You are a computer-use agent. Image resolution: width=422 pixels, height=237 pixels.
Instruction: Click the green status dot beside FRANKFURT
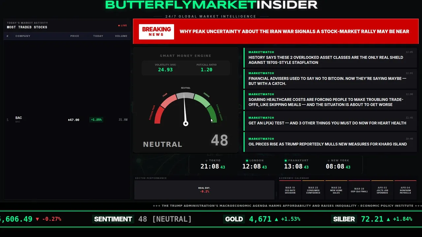click(286, 161)
